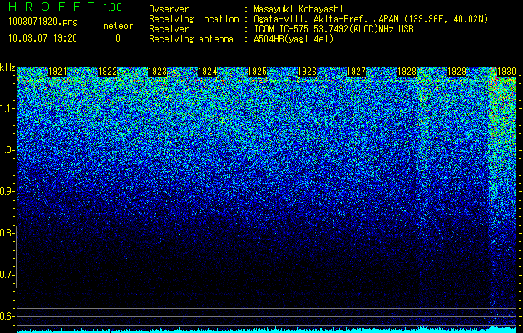Click the Ogata-vill. Akita-Pref. JAPAN location text
Viewport: 523px width, 333px height.
pyautogui.click(x=371, y=19)
